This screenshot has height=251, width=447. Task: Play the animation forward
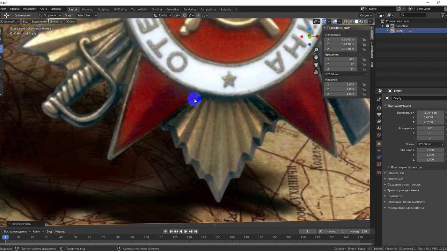[x=186, y=231]
